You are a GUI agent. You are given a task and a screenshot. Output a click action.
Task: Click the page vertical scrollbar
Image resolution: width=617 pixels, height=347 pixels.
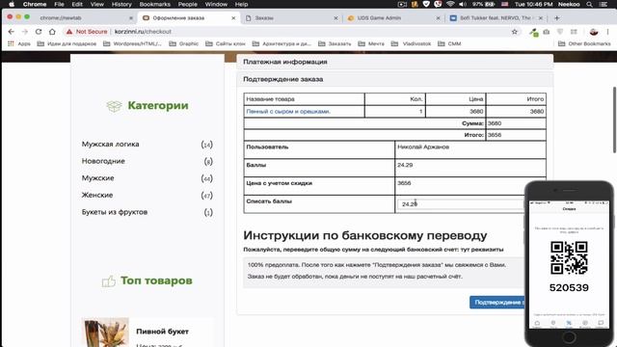[614, 120]
